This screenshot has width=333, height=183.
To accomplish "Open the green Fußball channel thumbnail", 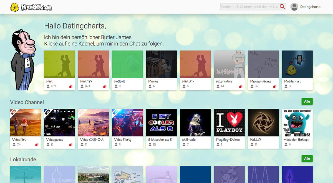I will [127, 64].
